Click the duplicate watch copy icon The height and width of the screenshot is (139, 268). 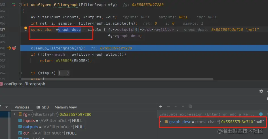(x=190, y=107)
